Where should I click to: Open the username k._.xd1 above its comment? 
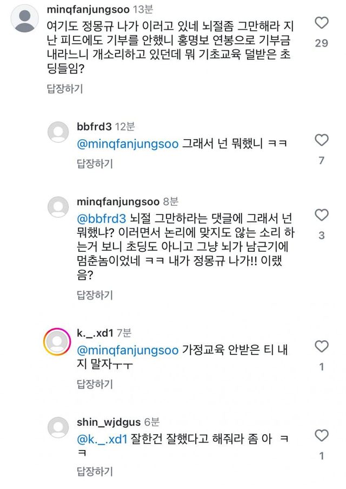pos(95,334)
